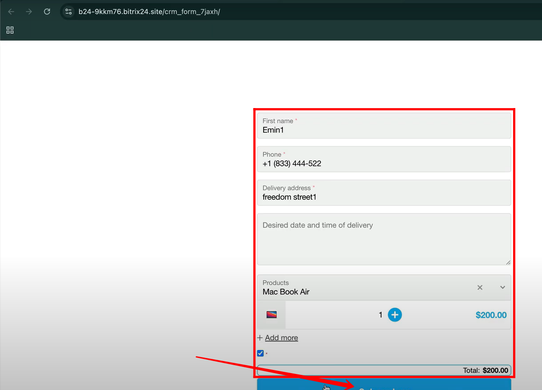Click the browser back arrow
Screen dimensions: 542x390
[x=11, y=12]
